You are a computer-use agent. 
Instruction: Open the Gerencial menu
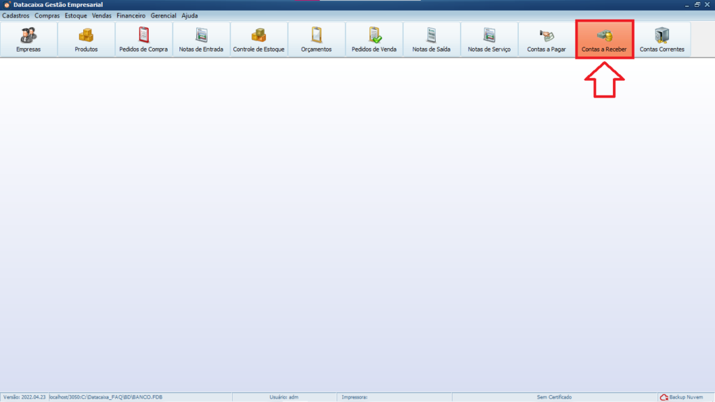[x=163, y=15]
